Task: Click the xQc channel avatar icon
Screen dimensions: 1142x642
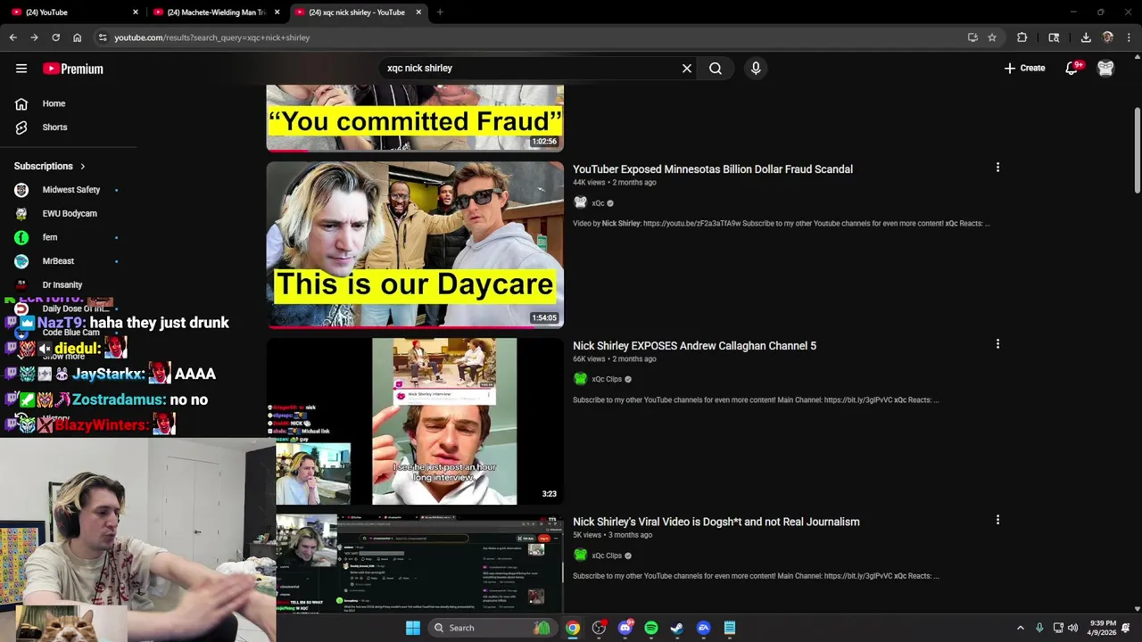Action: click(580, 202)
